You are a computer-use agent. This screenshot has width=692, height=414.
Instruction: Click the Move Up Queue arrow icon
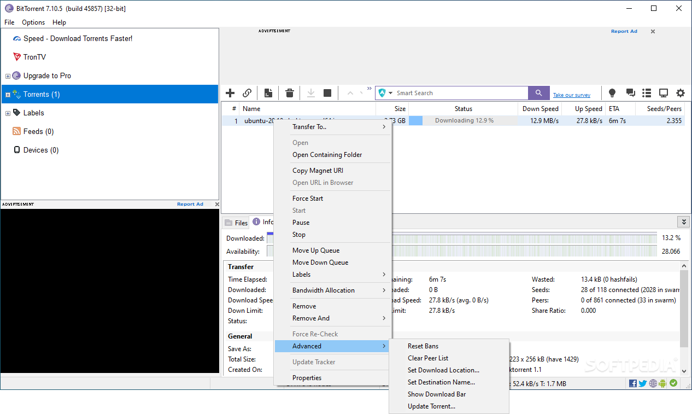click(350, 93)
